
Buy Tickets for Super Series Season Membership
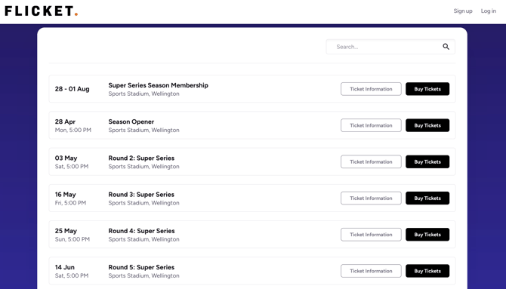click(x=427, y=89)
